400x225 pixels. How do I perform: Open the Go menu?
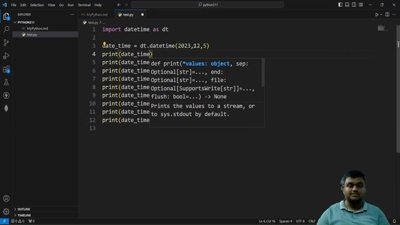coord(61,5)
